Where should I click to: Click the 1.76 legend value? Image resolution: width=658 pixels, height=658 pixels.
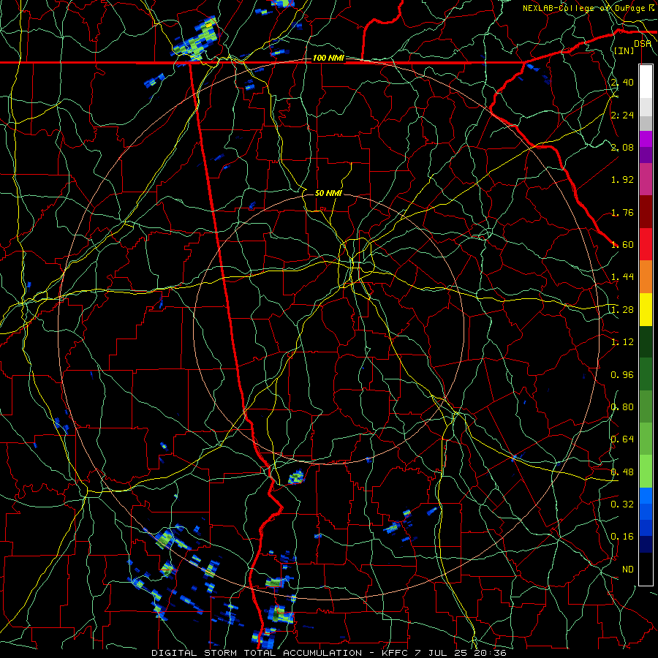click(x=622, y=212)
